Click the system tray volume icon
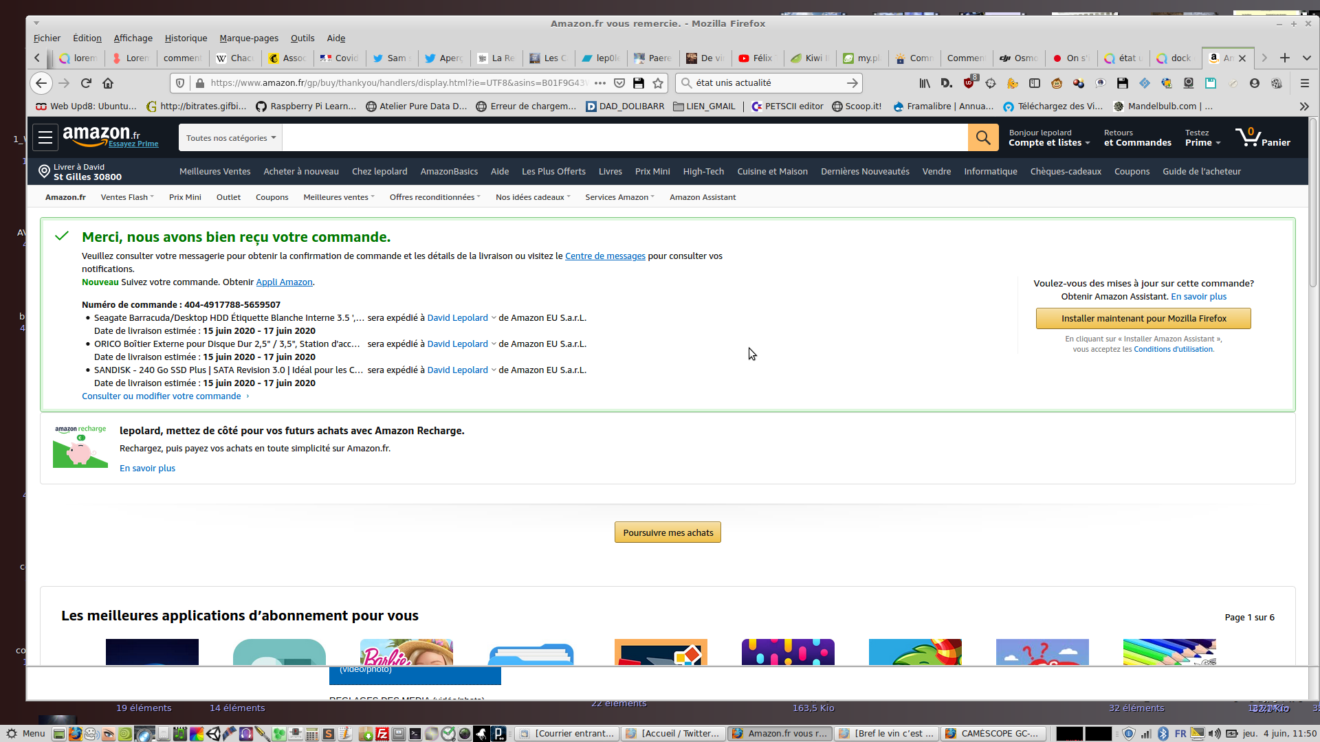The height and width of the screenshot is (742, 1320). pyautogui.click(x=1215, y=734)
